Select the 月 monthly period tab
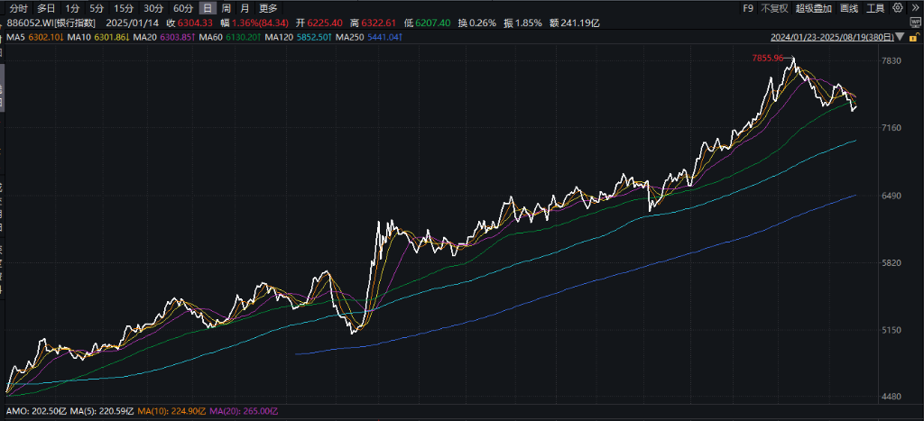924x421 pixels. [x=245, y=8]
